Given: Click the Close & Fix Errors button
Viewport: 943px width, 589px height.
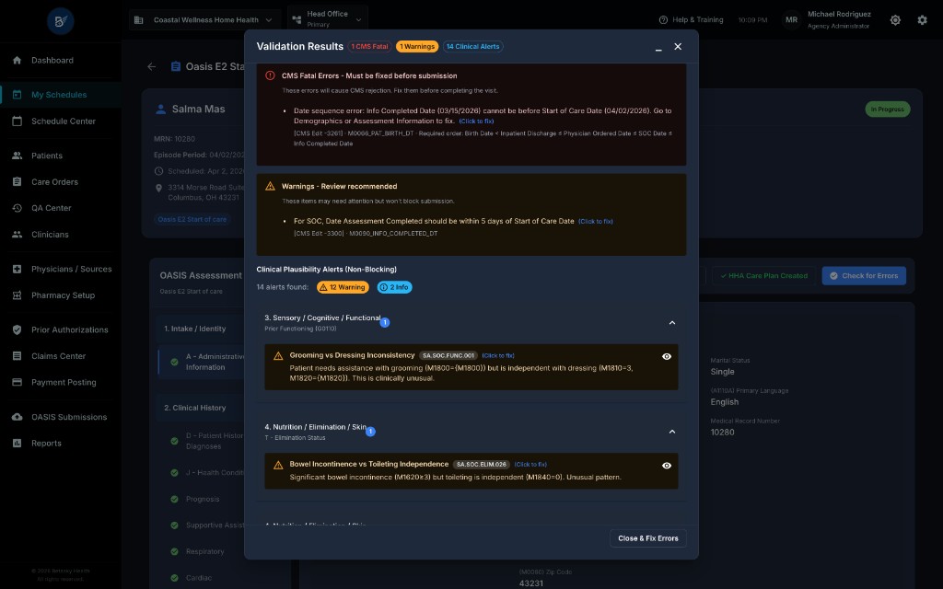Looking at the screenshot, I should [x=647, y=538].
